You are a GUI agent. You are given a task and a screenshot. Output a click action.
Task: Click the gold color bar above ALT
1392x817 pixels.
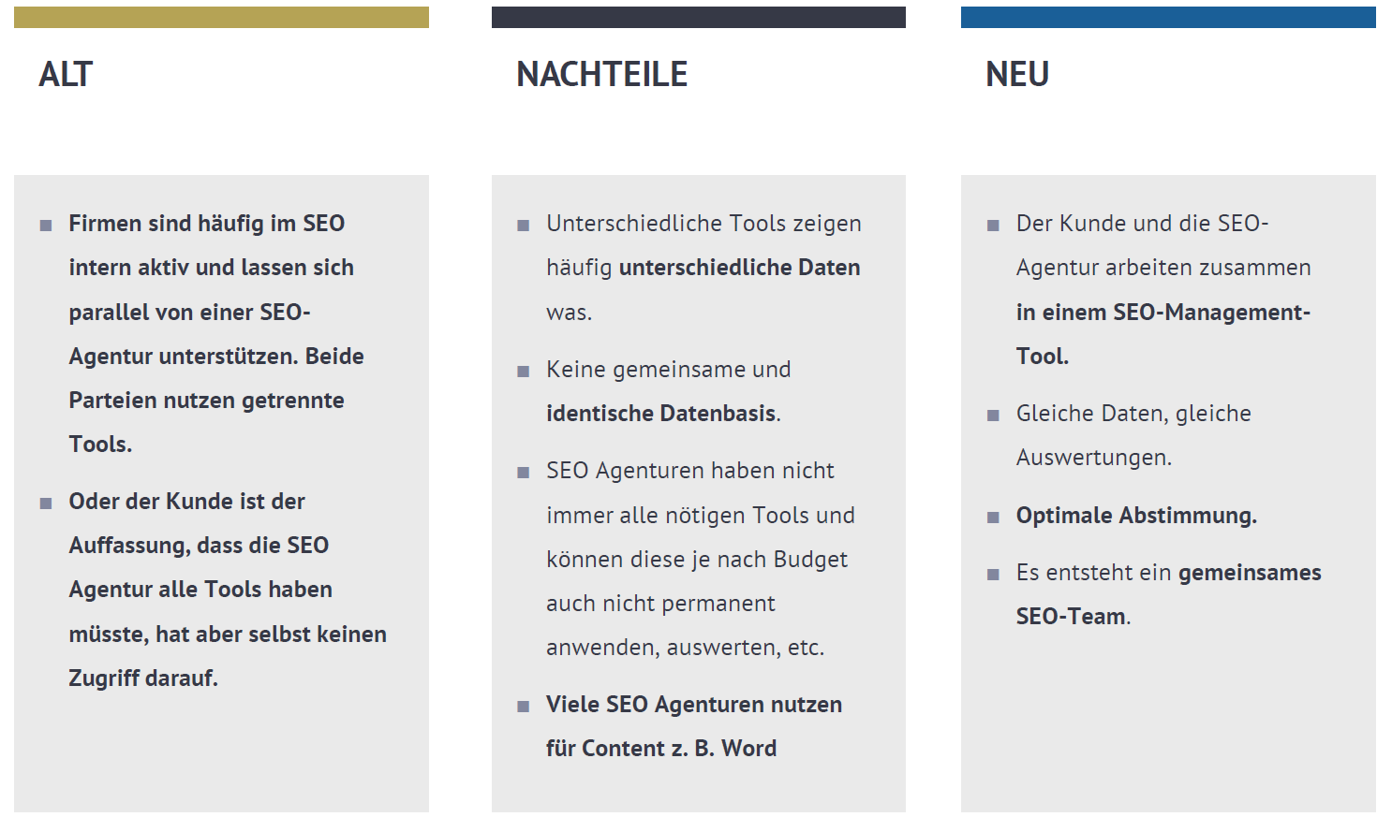click(221, 17)
